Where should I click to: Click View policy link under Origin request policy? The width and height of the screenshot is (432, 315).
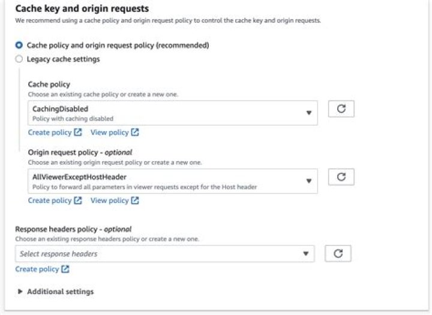click(109, 201)
